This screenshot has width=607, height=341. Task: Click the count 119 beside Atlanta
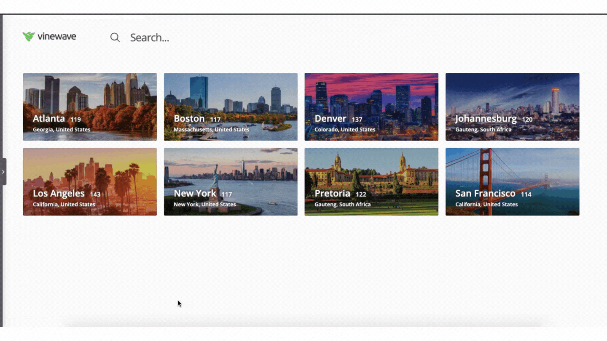coord(75,120)
